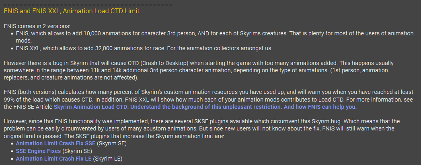421x165 pixels.
Task: Open the Animation Limit Crash Fix SSE link
Action: coord(55,143)
